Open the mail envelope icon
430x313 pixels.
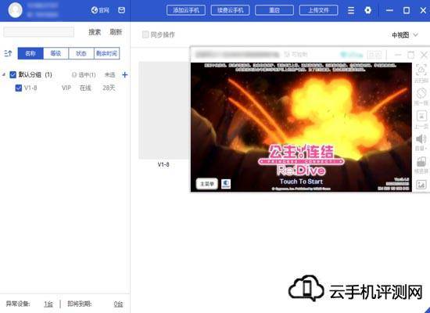(x=121, y=10)
